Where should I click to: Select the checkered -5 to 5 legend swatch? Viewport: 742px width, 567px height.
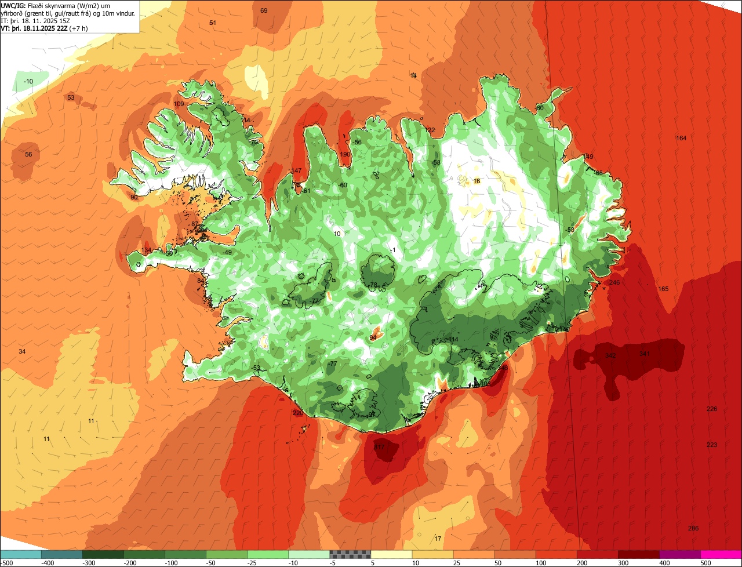click(350, 554)
